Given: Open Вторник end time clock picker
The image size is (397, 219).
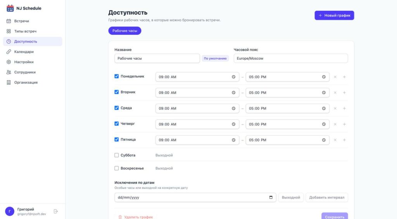Looking at the screenshot, I should coord(324,93).
